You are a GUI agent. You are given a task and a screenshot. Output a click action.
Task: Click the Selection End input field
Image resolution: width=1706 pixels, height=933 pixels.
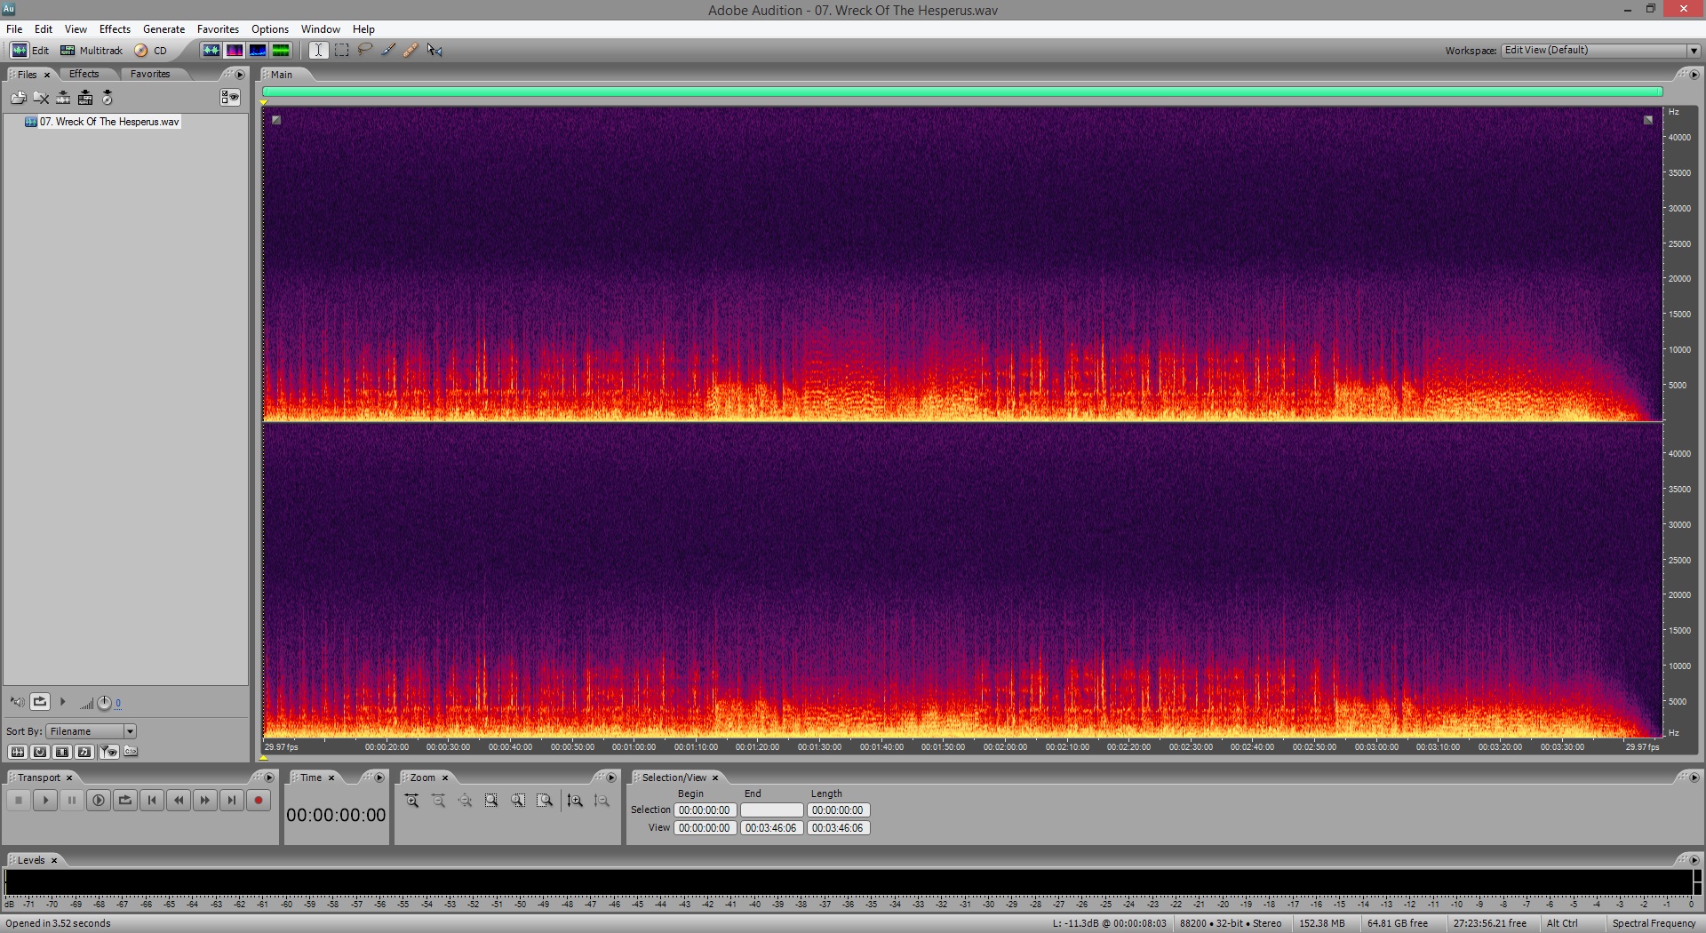click(772, 810)
